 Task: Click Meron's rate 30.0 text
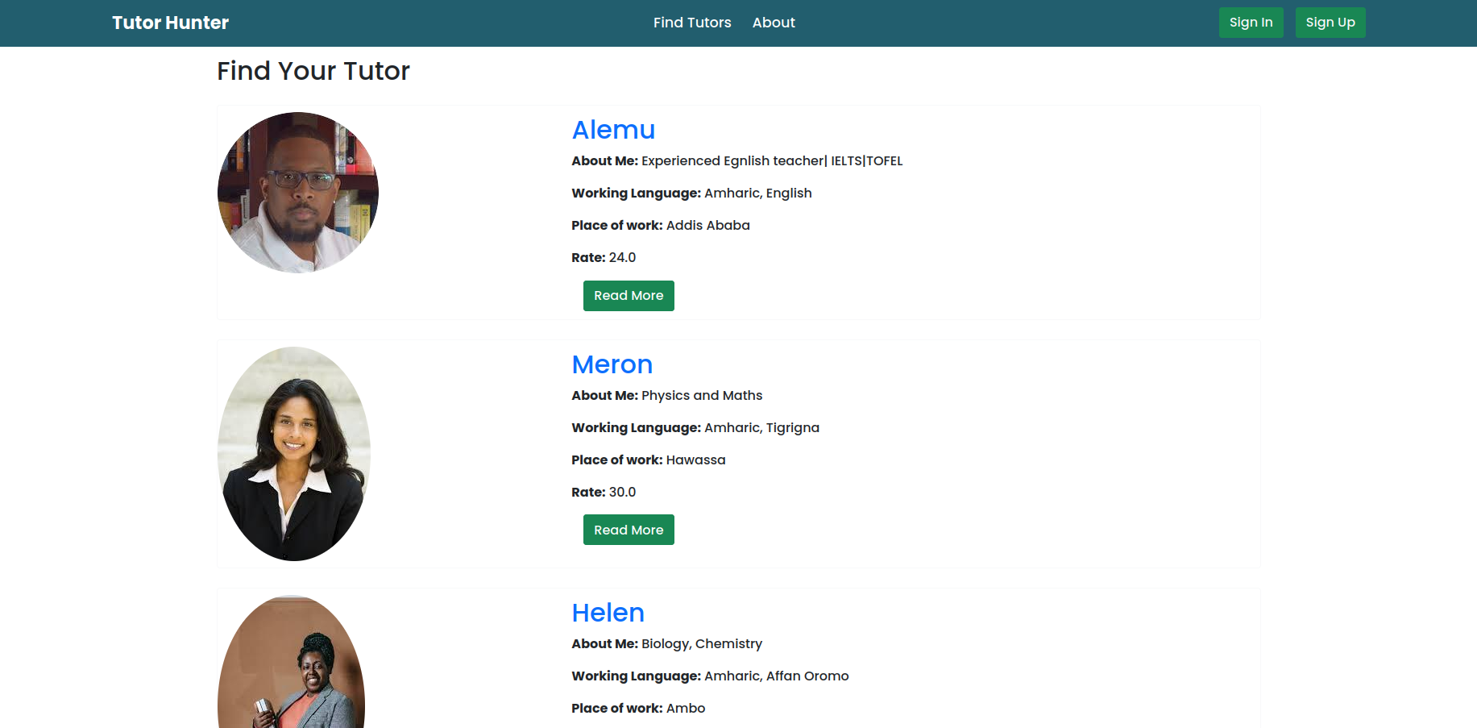[x=622, y=493]
